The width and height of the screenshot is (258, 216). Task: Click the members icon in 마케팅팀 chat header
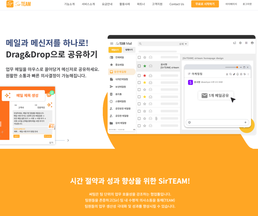227,74
